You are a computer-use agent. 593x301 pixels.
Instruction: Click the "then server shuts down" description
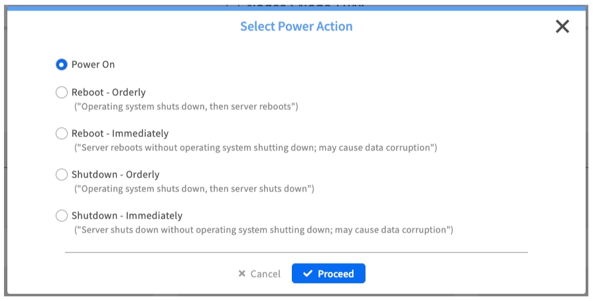[194, 188]
